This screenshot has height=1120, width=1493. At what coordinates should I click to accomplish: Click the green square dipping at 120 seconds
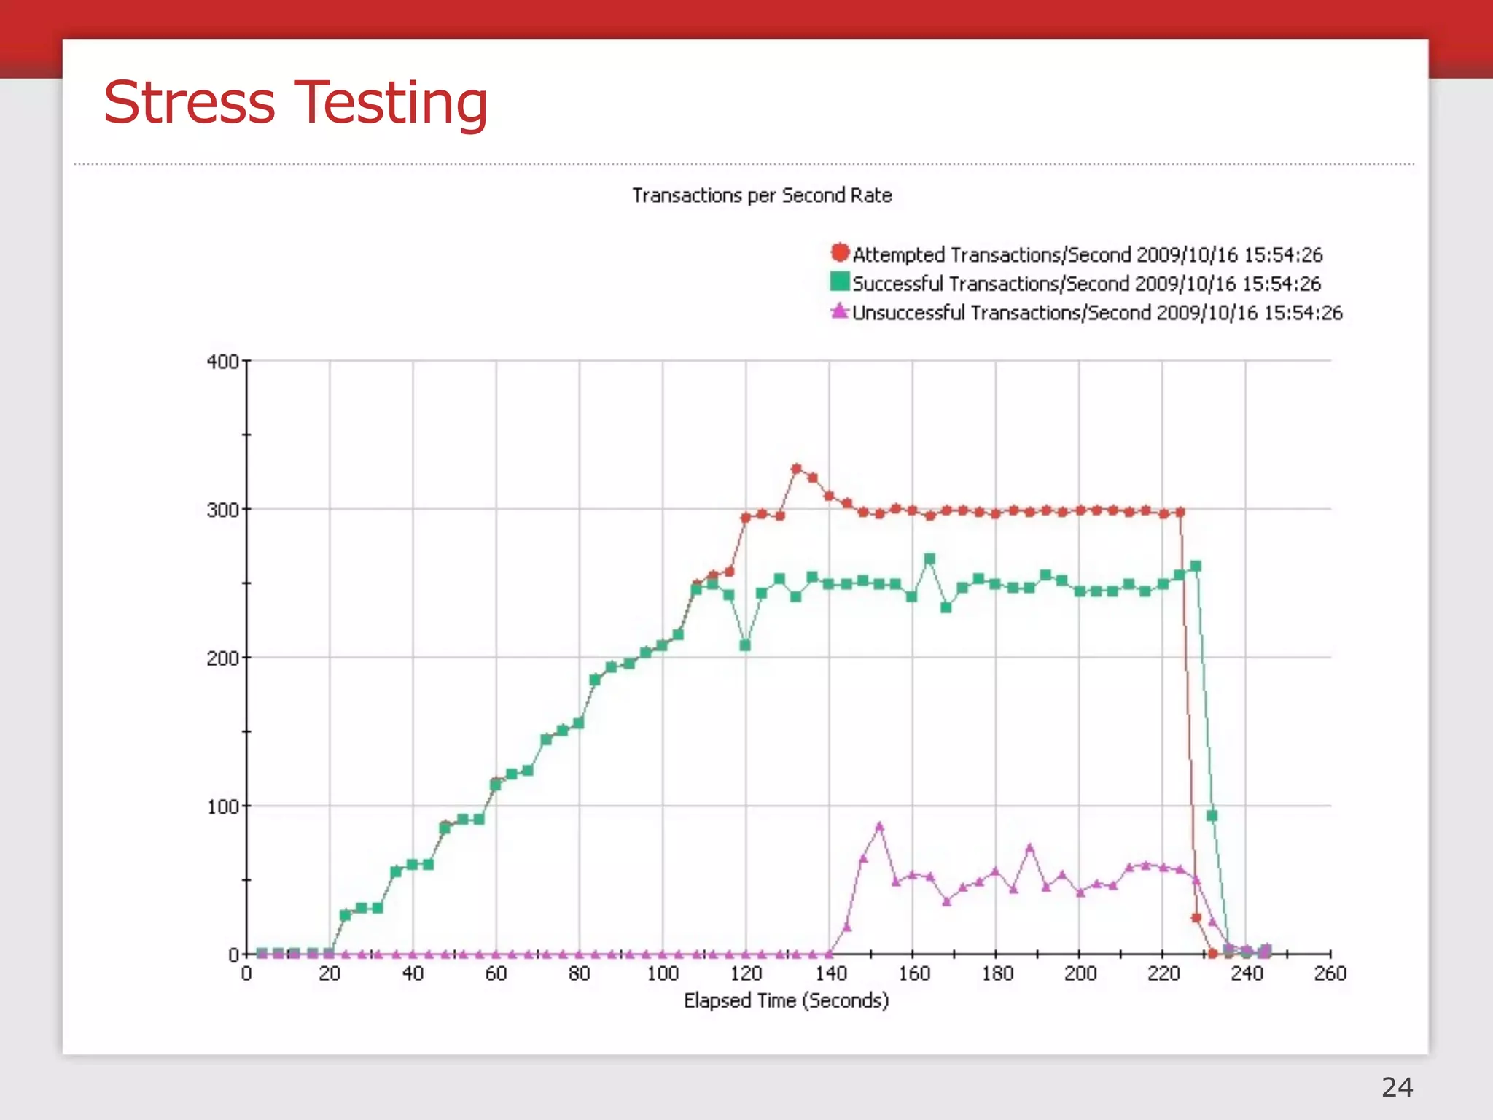(745, 645)
